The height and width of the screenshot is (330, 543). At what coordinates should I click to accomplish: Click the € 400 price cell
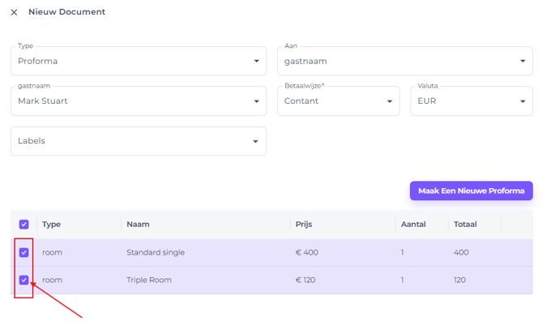click(307, 252)
